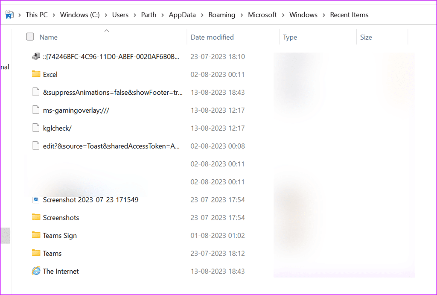
Task: Click the Internet Explorer icon beside The Internet
Action: (36, 271)
